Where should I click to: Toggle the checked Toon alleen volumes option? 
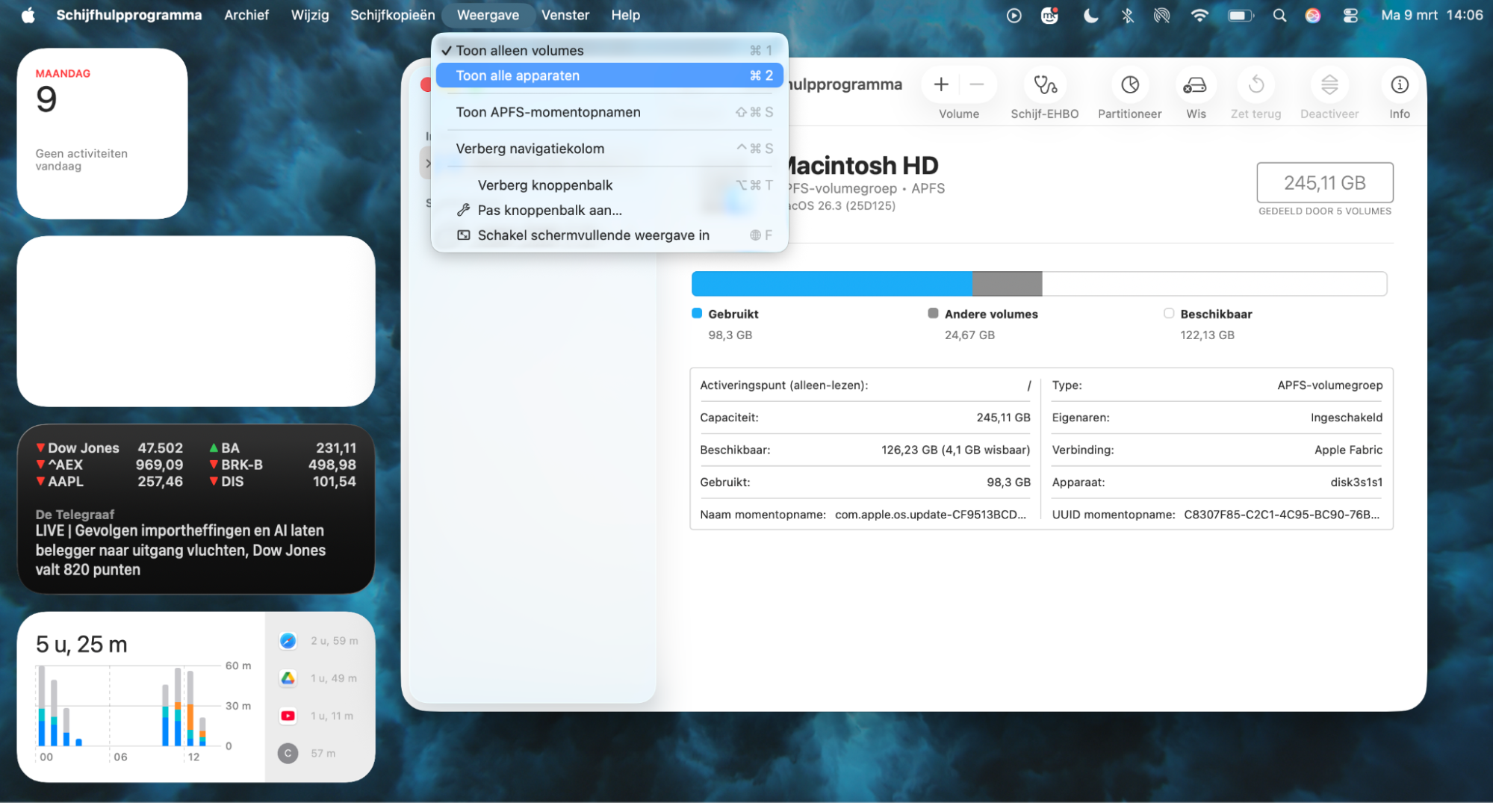tap(520, 51)
